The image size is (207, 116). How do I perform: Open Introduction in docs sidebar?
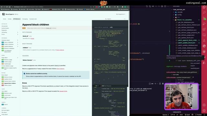click(5, 26)
